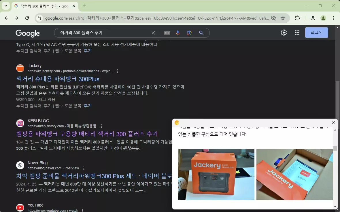
Task: Open the Chrome profile avatar
Action: [323, 18]
